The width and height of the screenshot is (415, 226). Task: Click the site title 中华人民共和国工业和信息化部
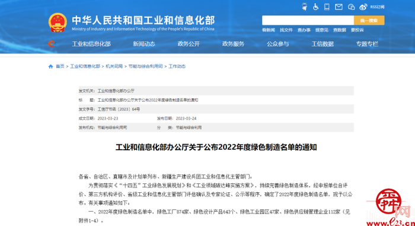(143, 20)
